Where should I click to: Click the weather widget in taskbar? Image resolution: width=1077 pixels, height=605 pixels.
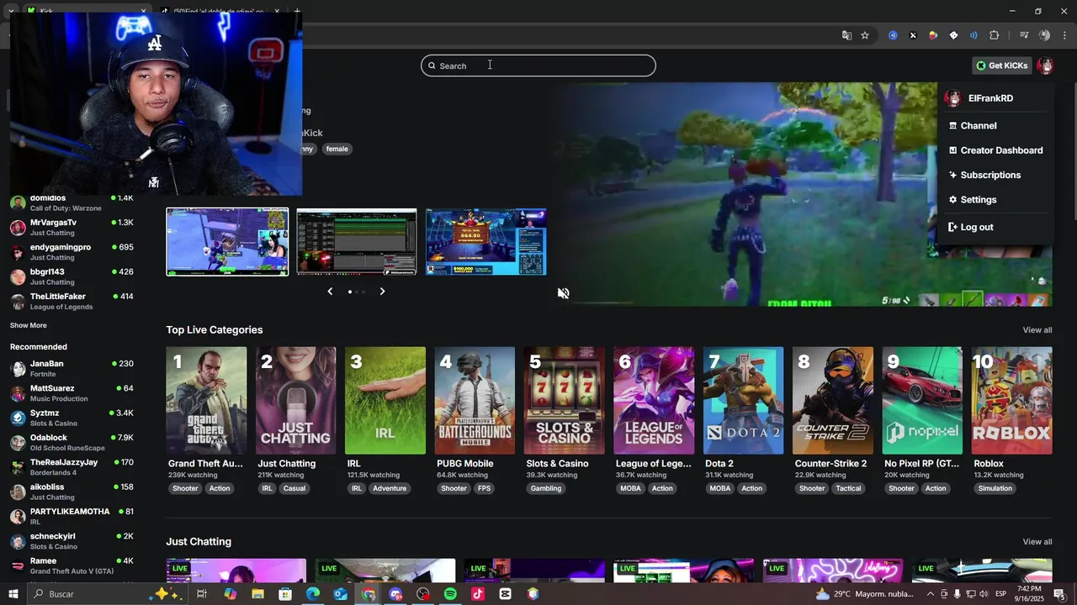click(864, 594)
